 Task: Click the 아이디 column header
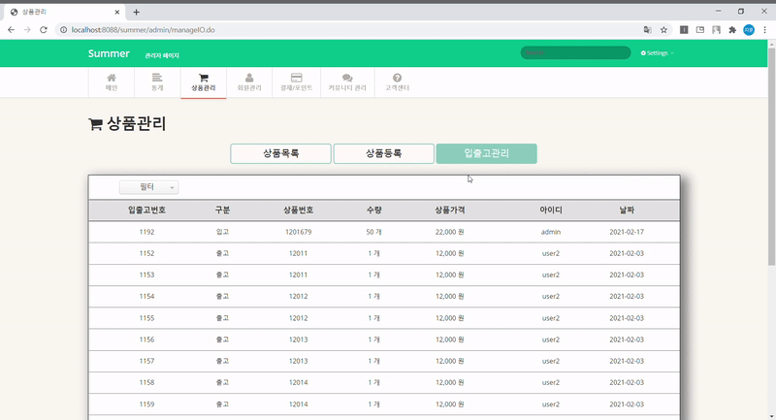[x=551, y=210]
